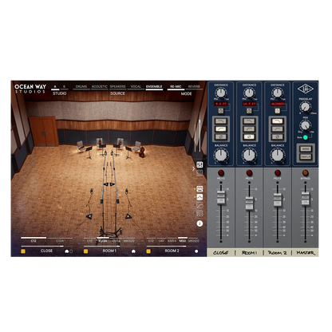The height and width of the screenshot is (332, 332).
Task: Select M50 mic for Room 2
Action: pyautogui.click(x=183, y=240)
